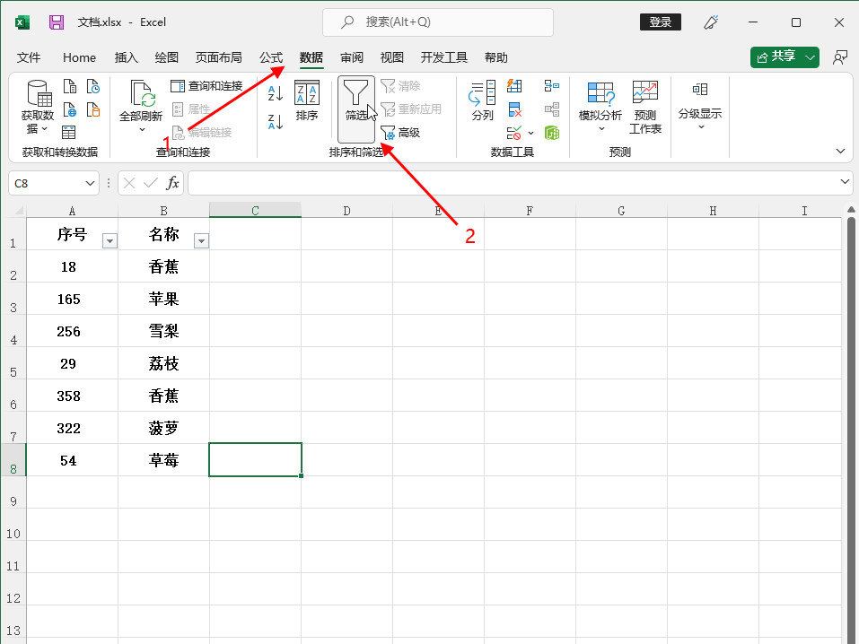859x644 pixels.
Task: Click the Flash Fill icon in 数据工具
Action: [x=514, y=86]
